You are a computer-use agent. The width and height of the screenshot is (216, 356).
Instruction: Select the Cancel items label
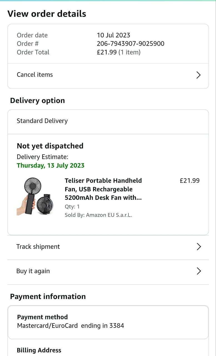pos(35,75)
